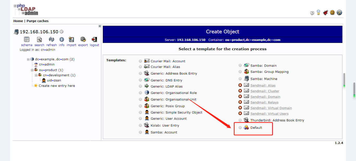Collapse the dc=example,dc=com tree node

[28, 59]
